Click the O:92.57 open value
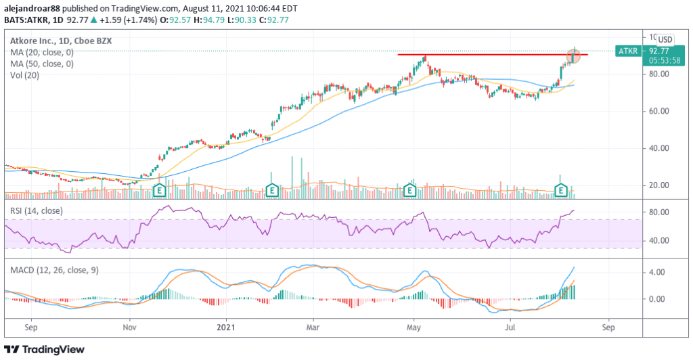693x362 pixels. tap(175, 20)
